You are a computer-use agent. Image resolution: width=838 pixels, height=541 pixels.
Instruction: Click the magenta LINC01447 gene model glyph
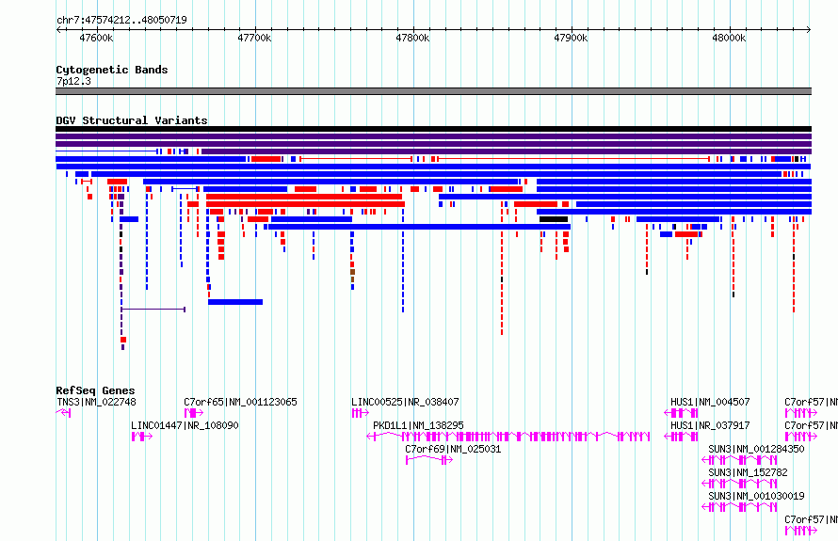point(142,437)
